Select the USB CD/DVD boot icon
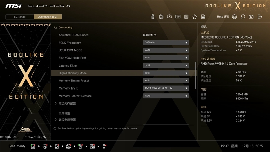Screen dimensions: 270x152 tap(69, 146)
